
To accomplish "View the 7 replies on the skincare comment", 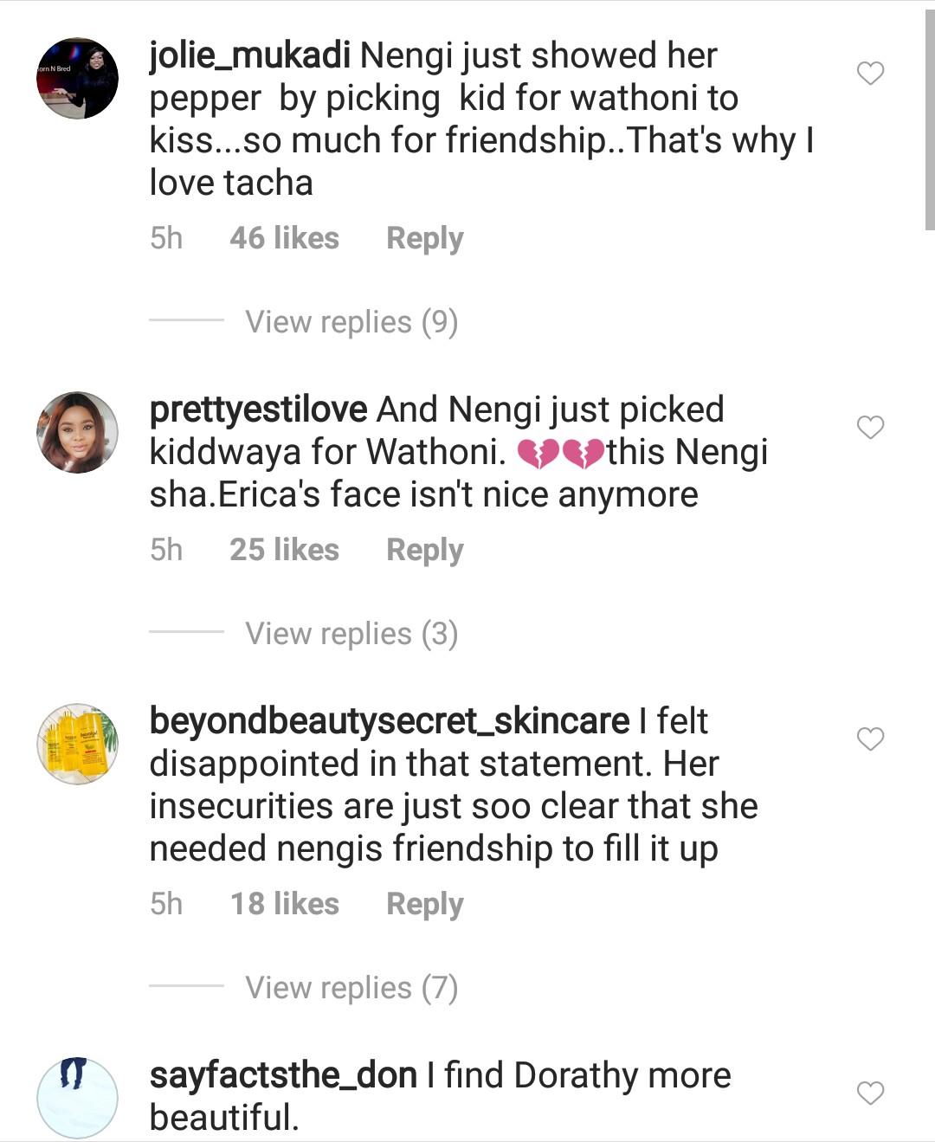I will tap(351, 988).
